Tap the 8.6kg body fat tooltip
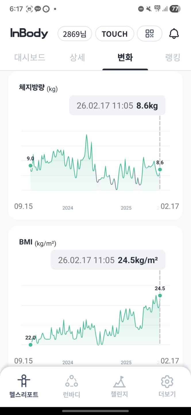 [x=117, y=105]
